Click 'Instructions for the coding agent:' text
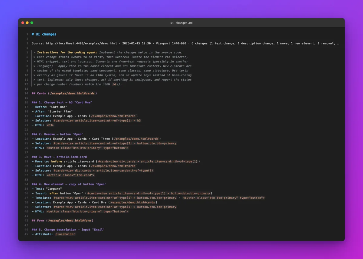This screenshot has height=259, width=363. click(67, 52)
